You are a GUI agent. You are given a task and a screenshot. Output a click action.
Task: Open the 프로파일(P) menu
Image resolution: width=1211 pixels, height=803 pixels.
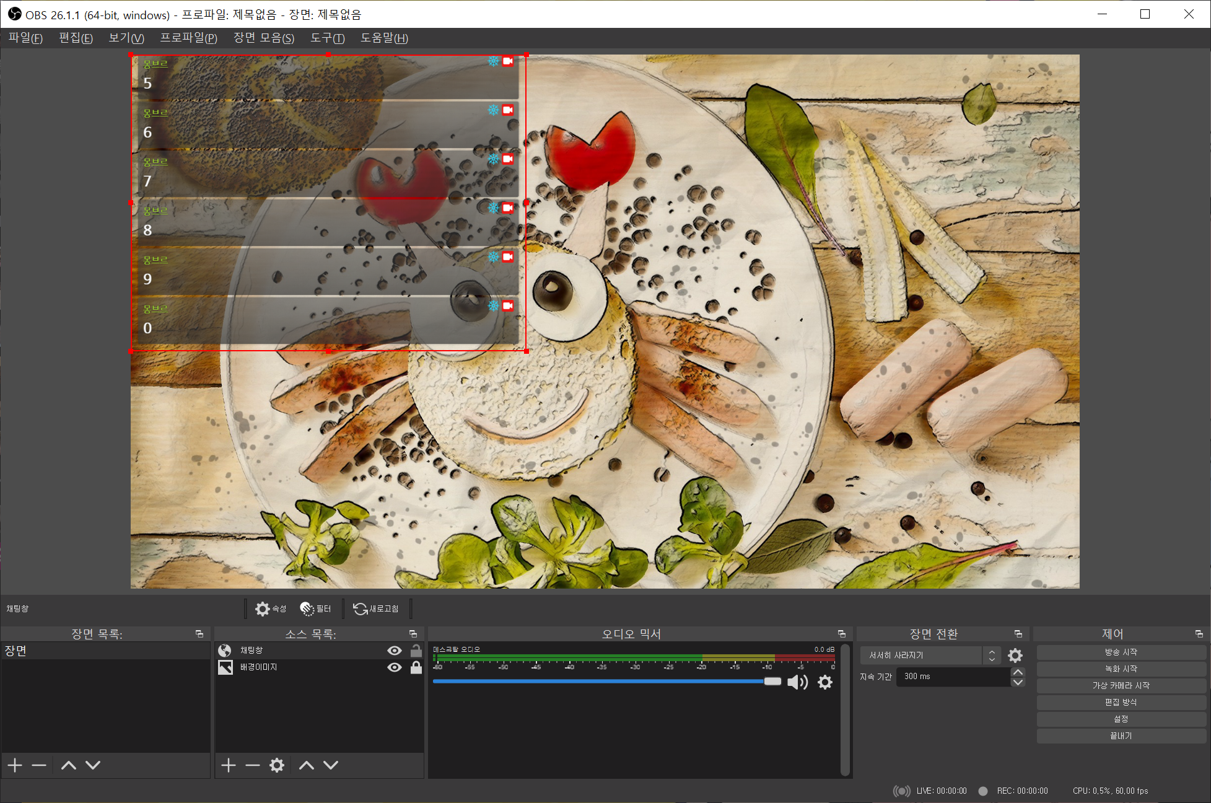pyautogui.click(x=188, y=38)
